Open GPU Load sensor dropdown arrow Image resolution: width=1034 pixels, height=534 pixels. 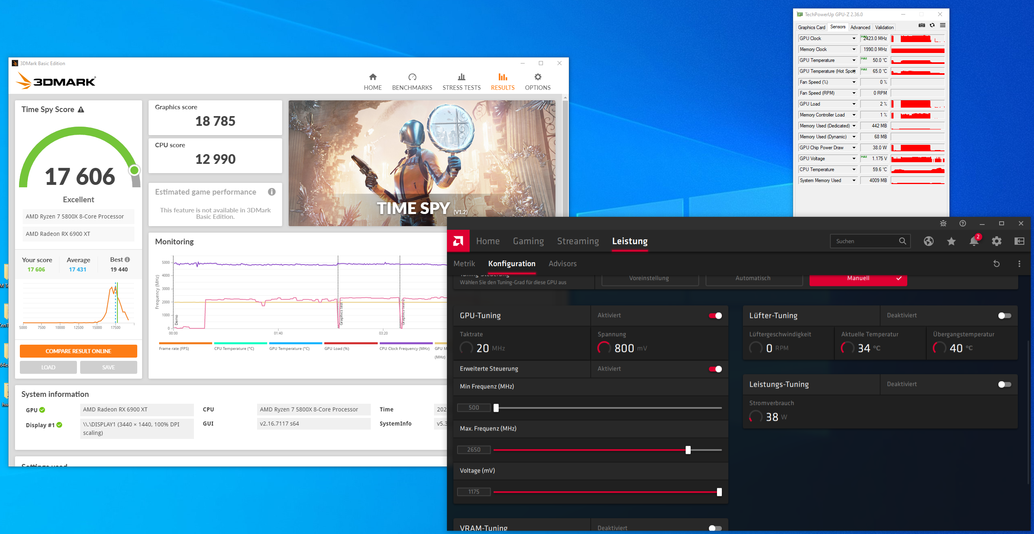click(x=854, y=104)
